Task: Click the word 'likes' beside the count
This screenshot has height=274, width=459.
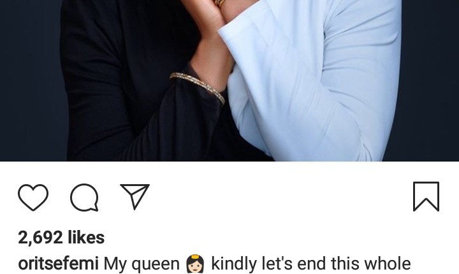Action: tap(86, 237)
